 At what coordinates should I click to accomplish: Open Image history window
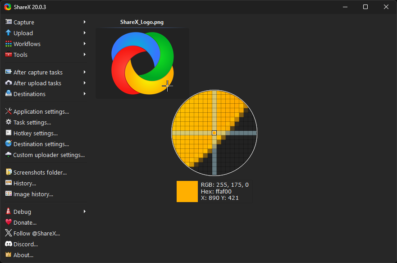pos(46,194)
